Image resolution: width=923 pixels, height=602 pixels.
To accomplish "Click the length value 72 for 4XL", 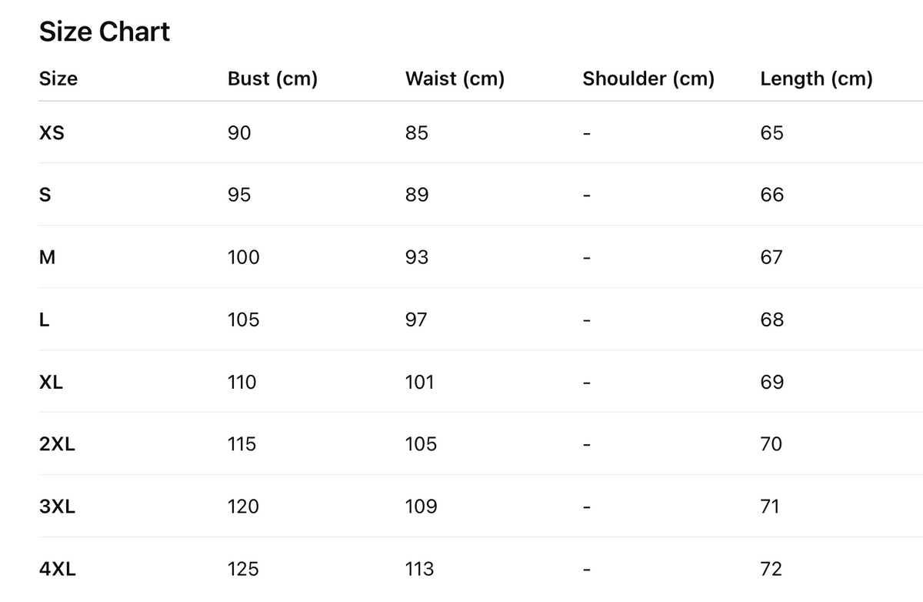I will coord(771,570).
